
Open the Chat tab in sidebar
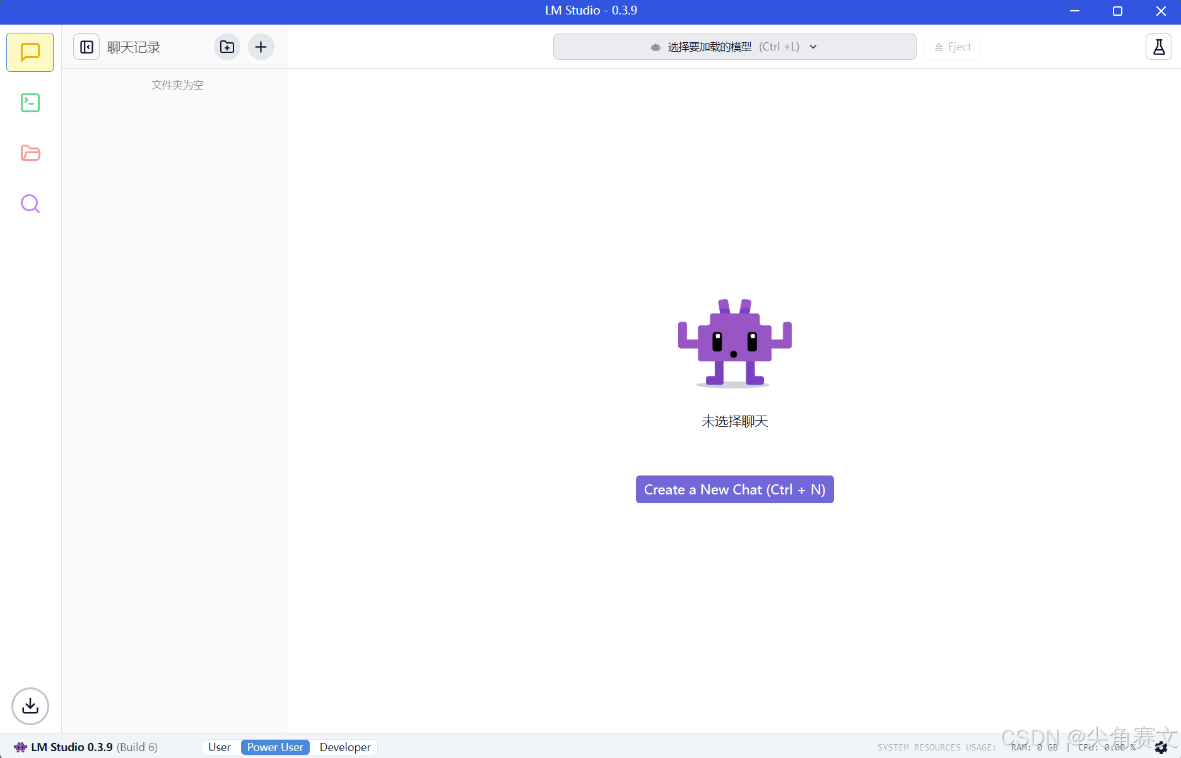coord(30,52)
